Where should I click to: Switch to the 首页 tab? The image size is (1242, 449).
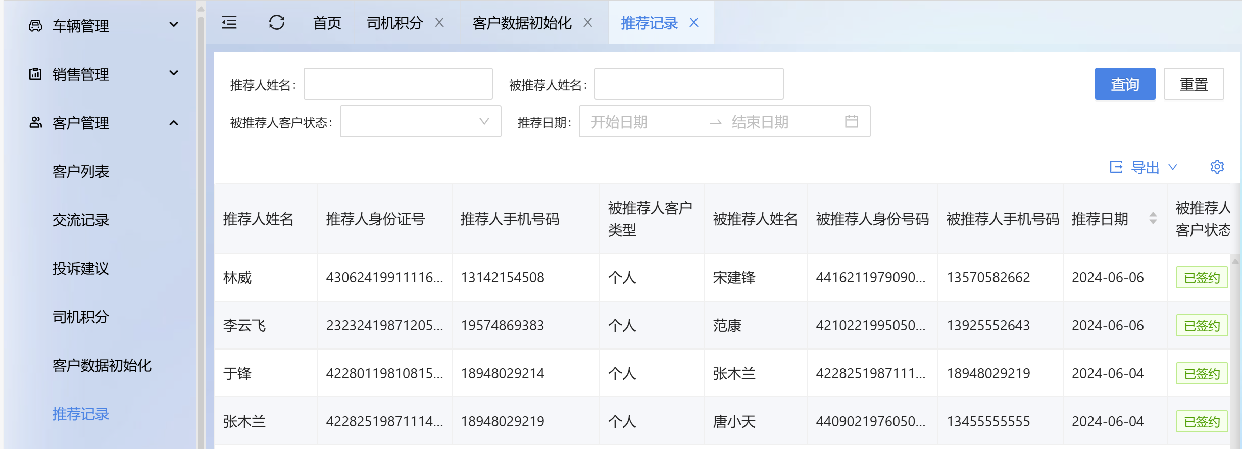327,23
